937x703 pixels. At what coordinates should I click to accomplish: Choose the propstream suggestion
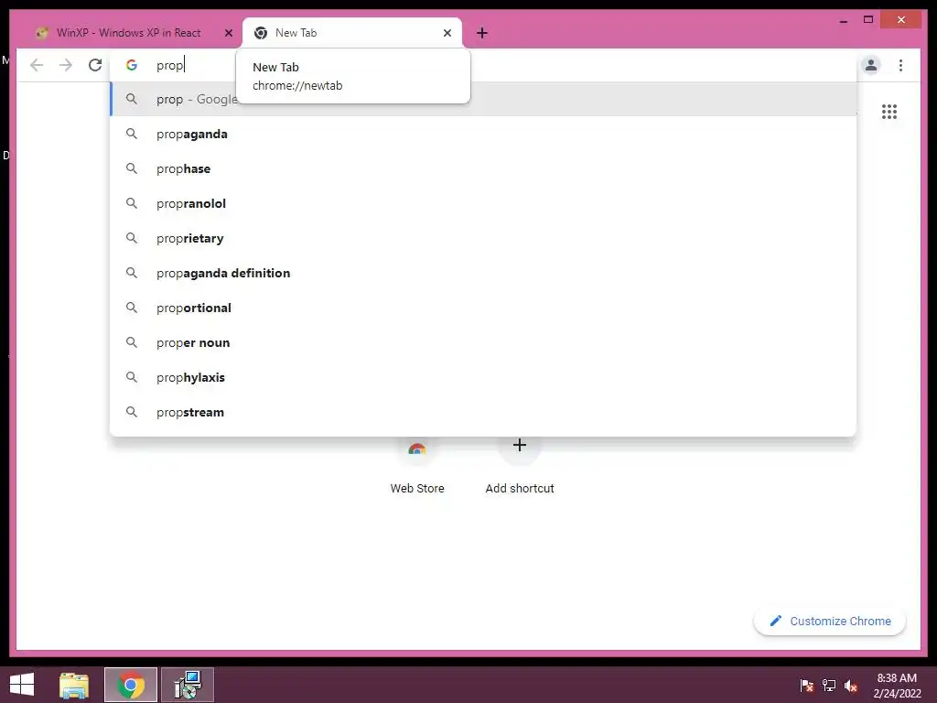[x=483, y=412]
